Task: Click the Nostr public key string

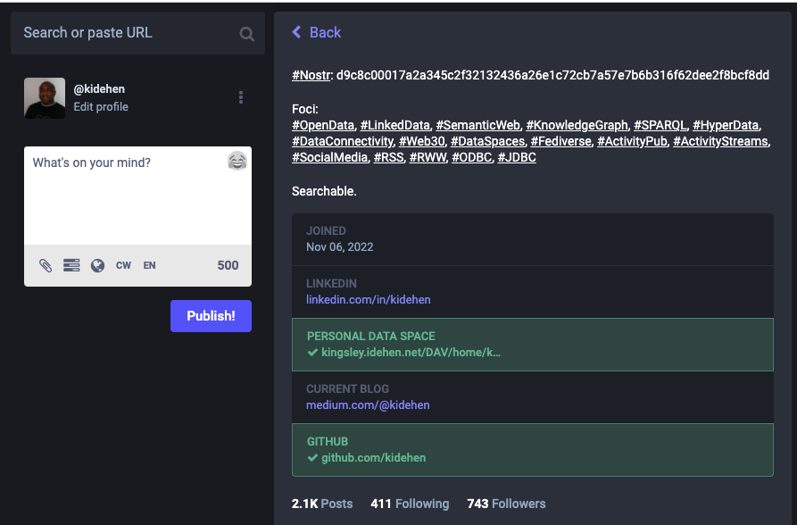Action: (552, 75)
